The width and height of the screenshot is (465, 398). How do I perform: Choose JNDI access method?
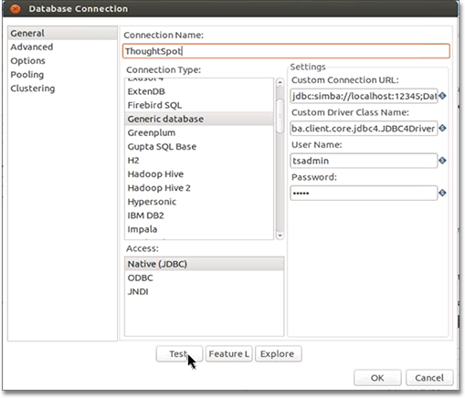[204, 291]
